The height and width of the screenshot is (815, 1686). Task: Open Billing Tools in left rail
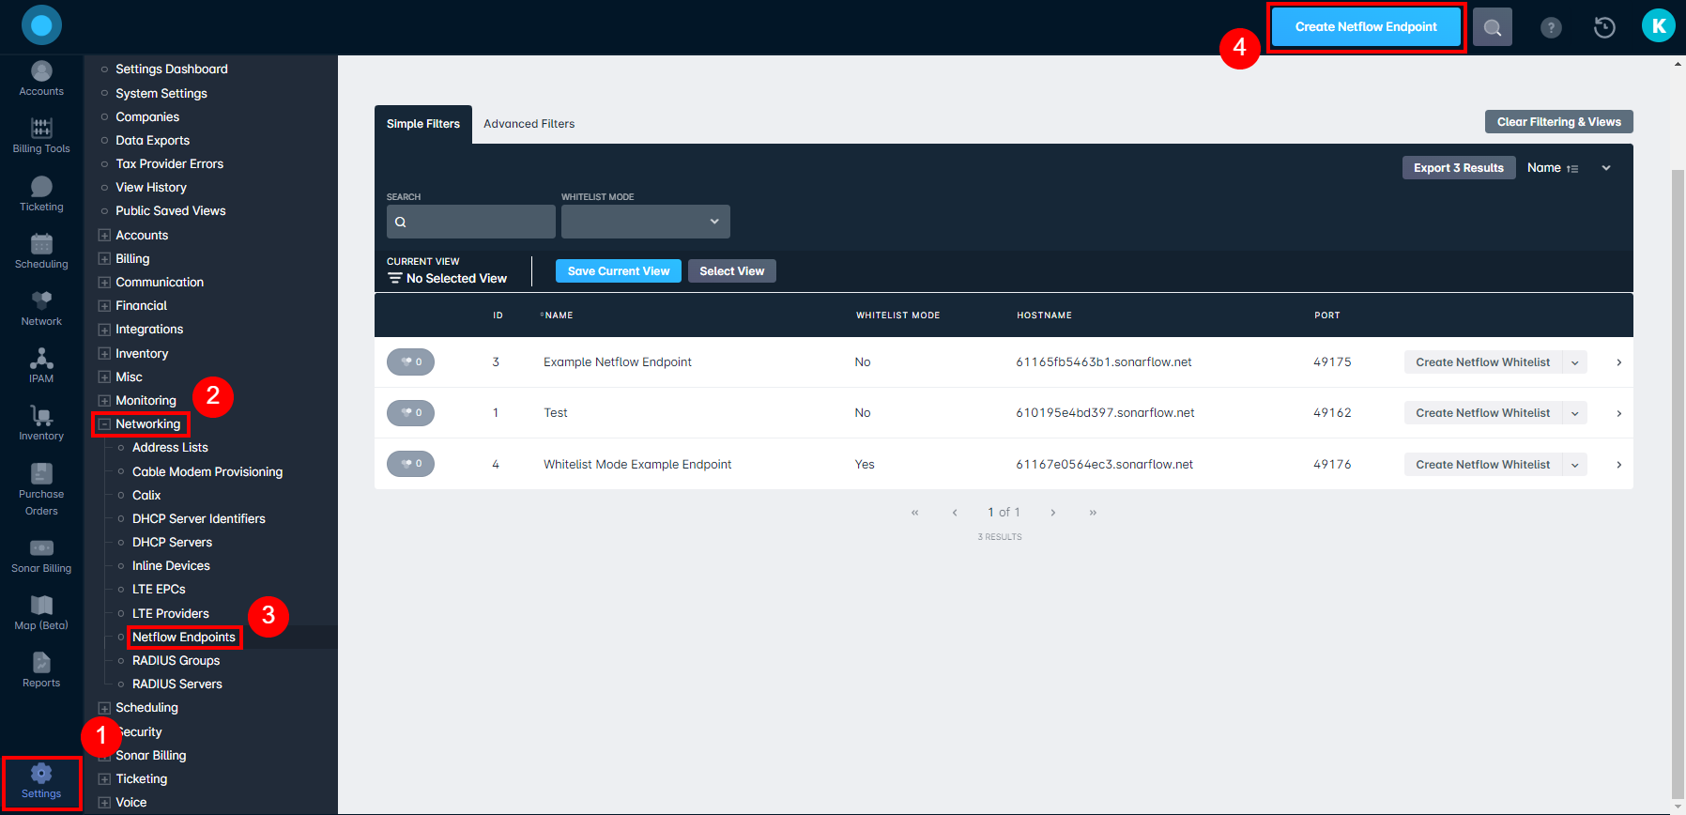coord(41,136)
